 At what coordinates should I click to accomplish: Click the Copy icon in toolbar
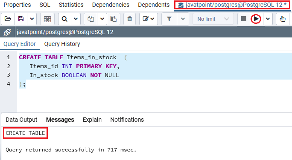(x=91, y=19)
